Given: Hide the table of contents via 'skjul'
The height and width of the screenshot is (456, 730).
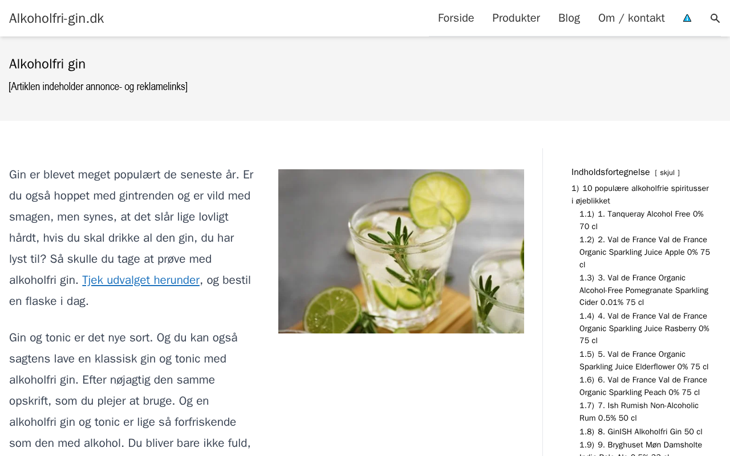Looking at the screenshot, I should coord(667,173).
